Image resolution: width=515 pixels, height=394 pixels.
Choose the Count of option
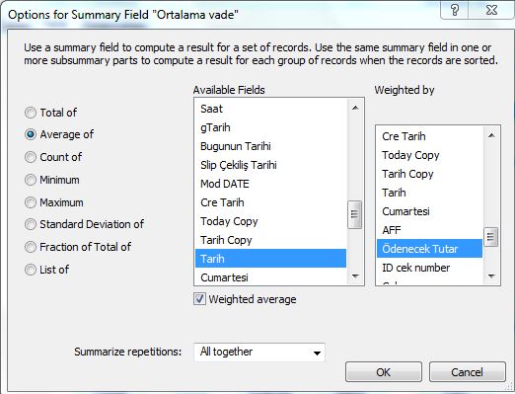coord(31,157)
